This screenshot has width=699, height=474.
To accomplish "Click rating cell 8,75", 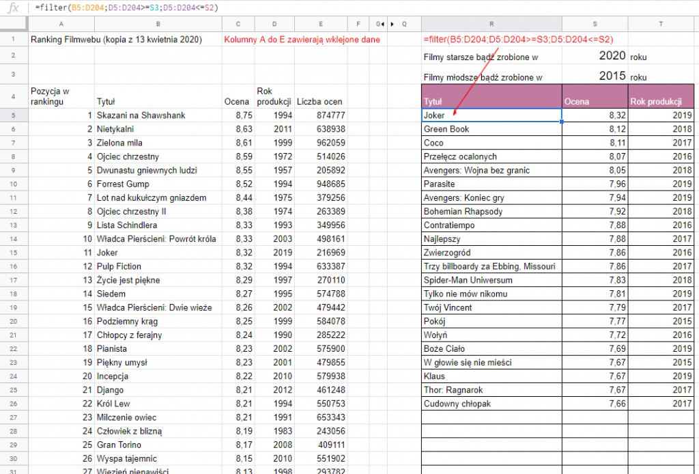I will coord(238,115).
